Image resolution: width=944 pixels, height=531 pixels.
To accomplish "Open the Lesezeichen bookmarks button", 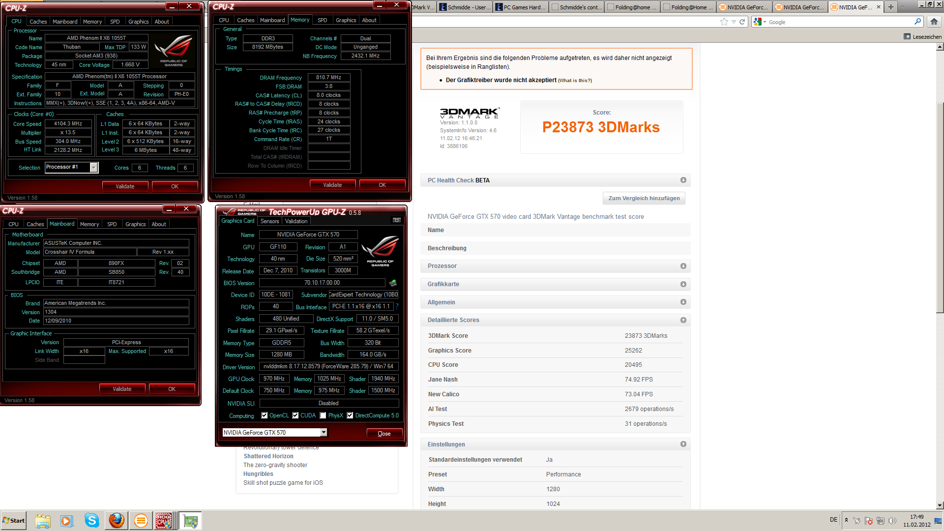I will (x=923, y=37).
